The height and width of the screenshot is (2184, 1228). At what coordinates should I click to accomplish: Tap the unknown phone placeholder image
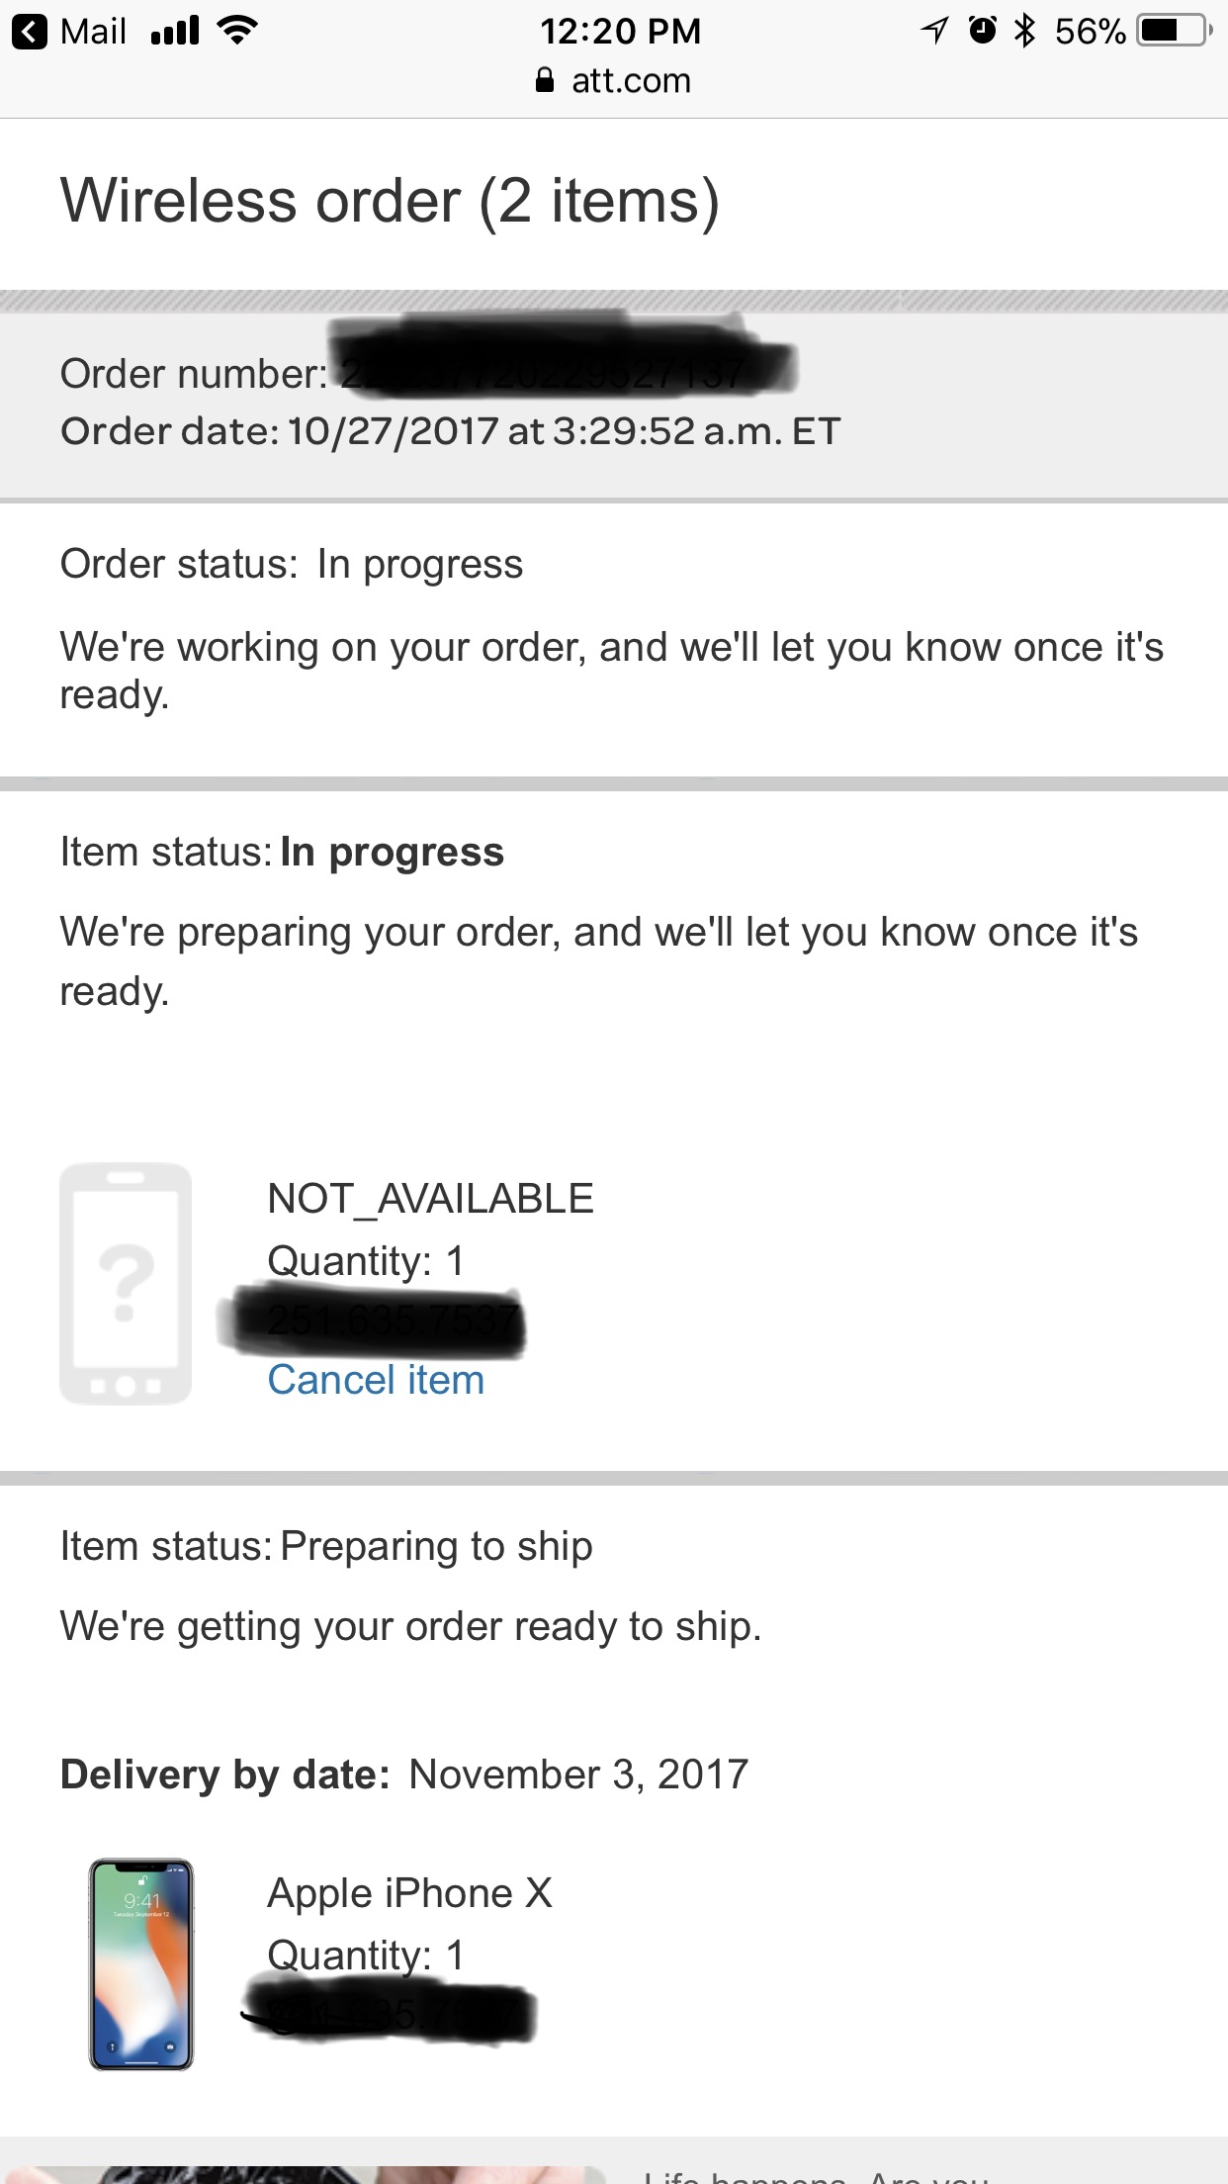point(126,1284)
